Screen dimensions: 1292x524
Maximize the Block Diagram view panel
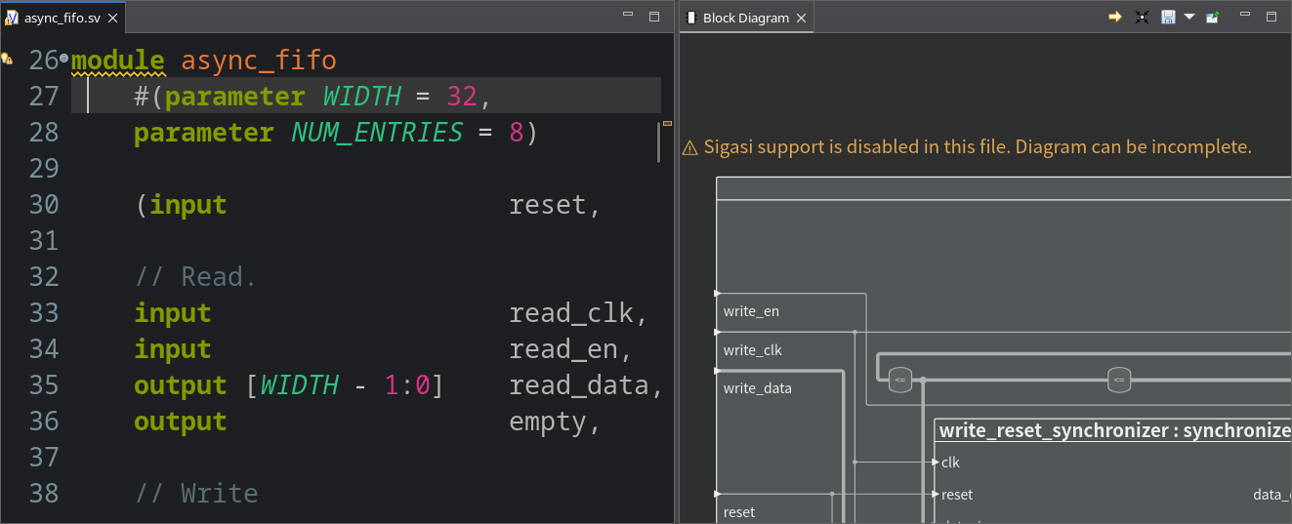click(x=1271, y=17)
